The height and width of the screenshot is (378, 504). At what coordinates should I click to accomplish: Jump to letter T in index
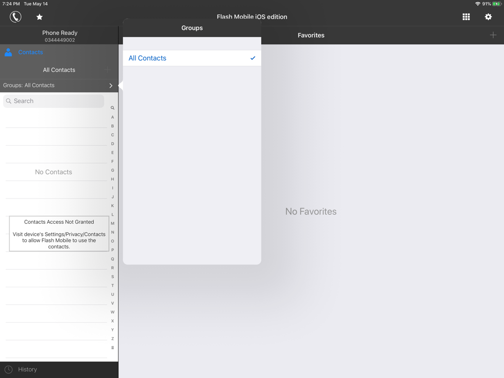tap(112, 285)
